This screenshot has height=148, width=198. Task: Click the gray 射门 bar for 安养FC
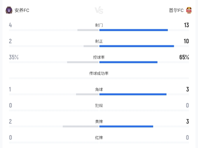(x=88, y=30)
